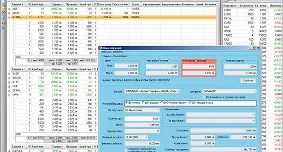Open the Емисия dropdown
Screen dimensions: 283x152
tap(178, 91)
